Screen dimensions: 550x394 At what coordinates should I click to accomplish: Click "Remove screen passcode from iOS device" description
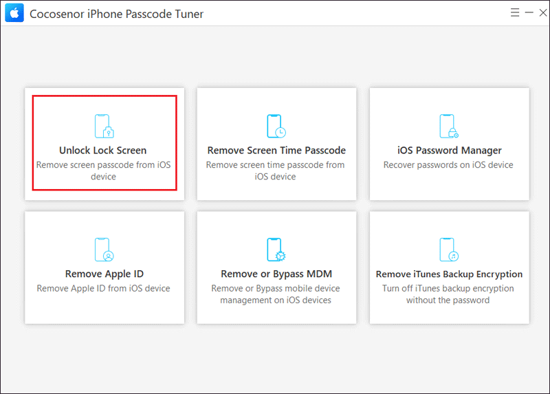coord(104,171)
